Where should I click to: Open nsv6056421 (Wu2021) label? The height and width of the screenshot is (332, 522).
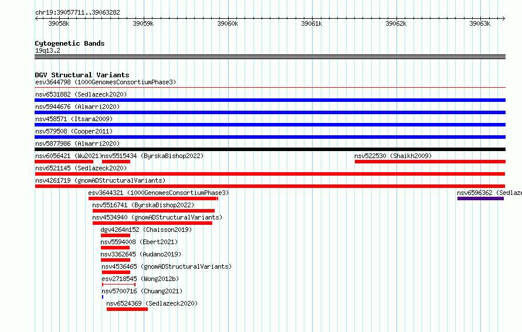pos(68,156)
